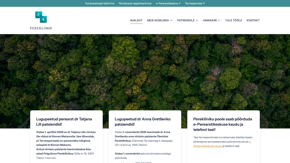The height and width of the screenshot is (163, 290).
Task: Click the dr Tatjana Lill notice heading
Action: coord(64,122)
